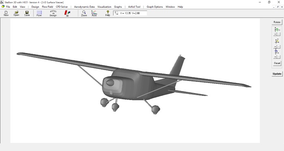Image resolution: width=284 pixels, height=151 pixels.
Task: Decrease Y-axis rotation with minus button
Action: (x=279, y=47)
